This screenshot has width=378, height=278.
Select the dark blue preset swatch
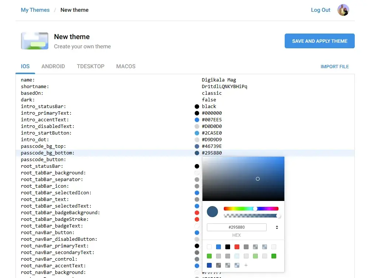click(209, 265)
